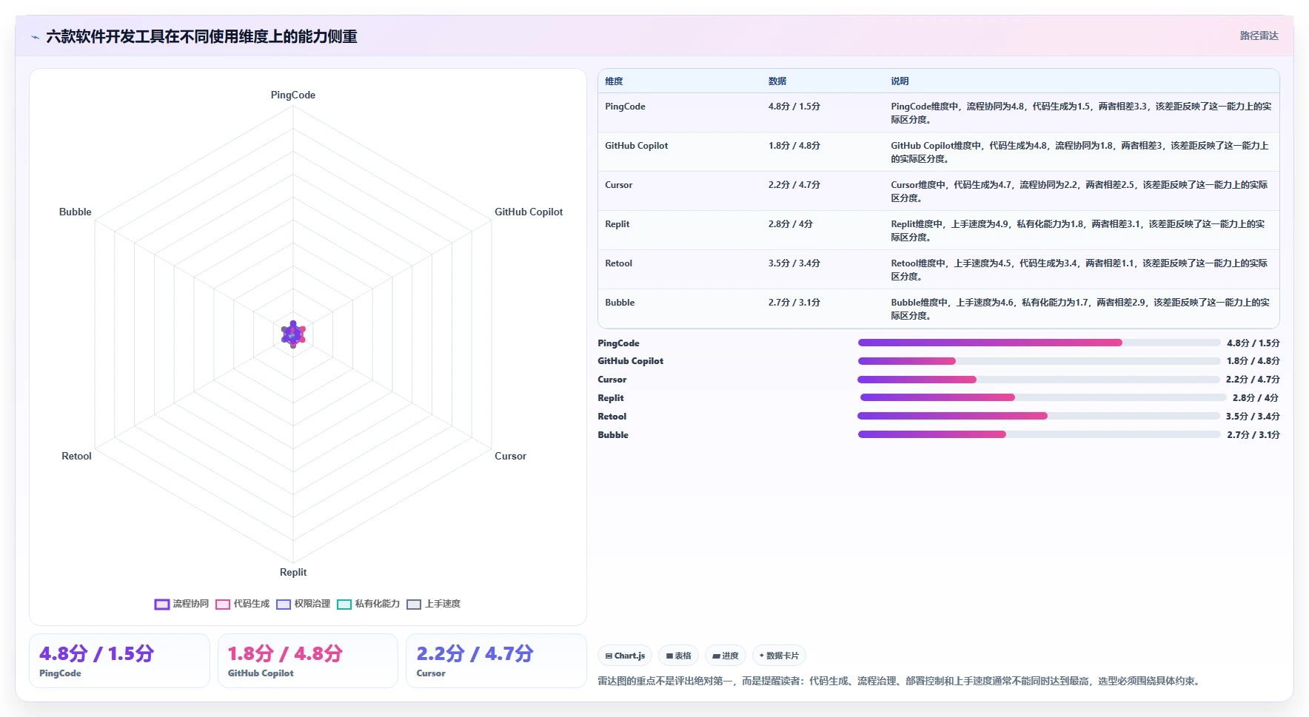This screenshot has height=717, width=1309.
Task: Open the GitHub Copilot stat card 1.8分 / 4.8分
Action: coord(308,661)
